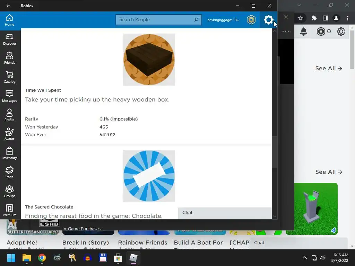355x266 pixels.
Task: Open the username bnvbnghggdgd account label
Action: click(223, 20)
